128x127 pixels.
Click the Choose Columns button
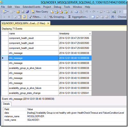coord(122,17)
